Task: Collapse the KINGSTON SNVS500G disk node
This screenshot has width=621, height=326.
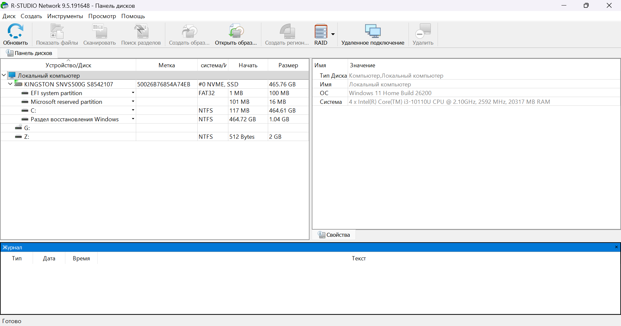Action: (10, 84)
